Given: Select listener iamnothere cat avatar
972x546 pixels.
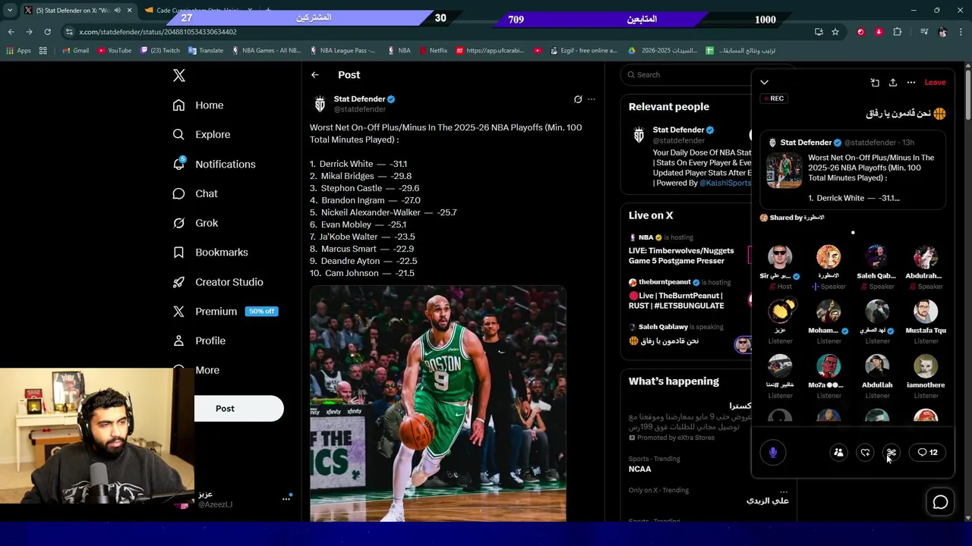Looking at the screenshot, I should coord(926,366).
